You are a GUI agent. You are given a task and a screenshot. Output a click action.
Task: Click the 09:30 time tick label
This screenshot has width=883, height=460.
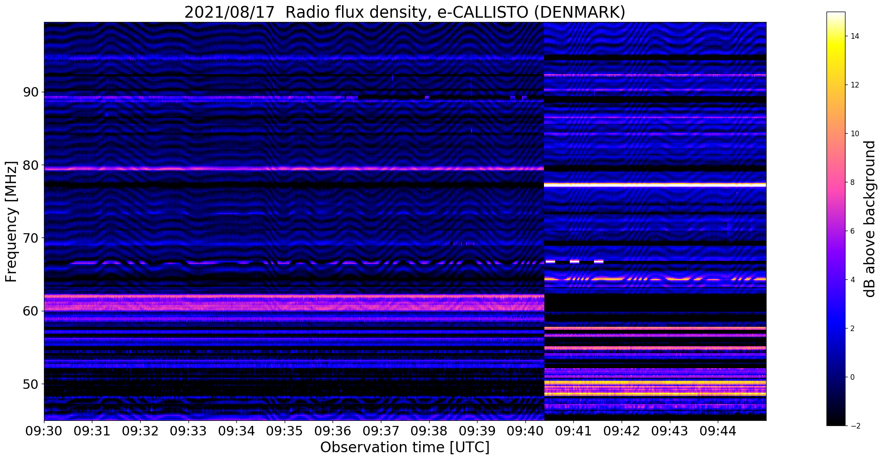click(x=44, y=431)
